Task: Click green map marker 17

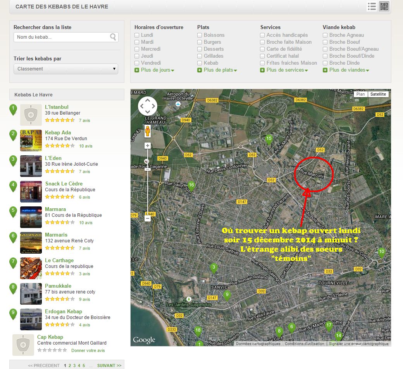Action: tap(329, 326)
